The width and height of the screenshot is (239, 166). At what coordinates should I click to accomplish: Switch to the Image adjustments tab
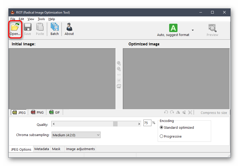80,149
